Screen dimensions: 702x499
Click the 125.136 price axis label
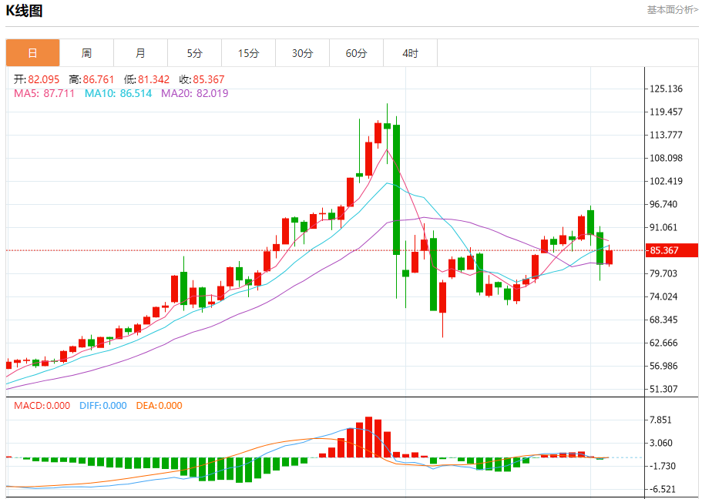pos(667,89)
